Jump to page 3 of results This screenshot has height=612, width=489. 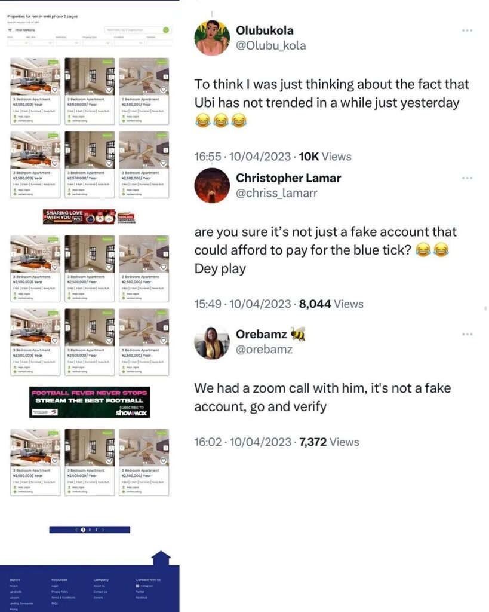[96, 530]
